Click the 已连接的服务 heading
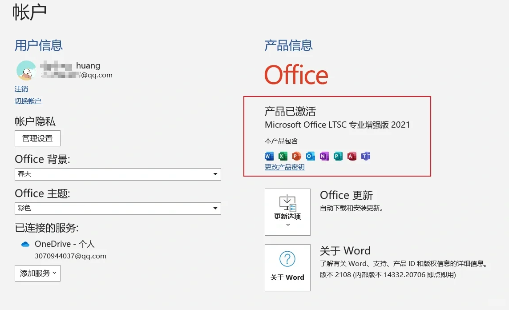Image resolution: width=509 pixels, height=310 pixels. click(x=47, y=228)
